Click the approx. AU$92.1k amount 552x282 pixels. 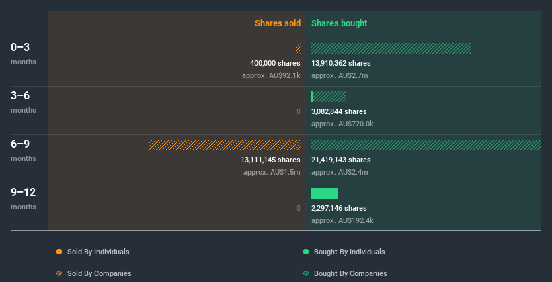271,75
